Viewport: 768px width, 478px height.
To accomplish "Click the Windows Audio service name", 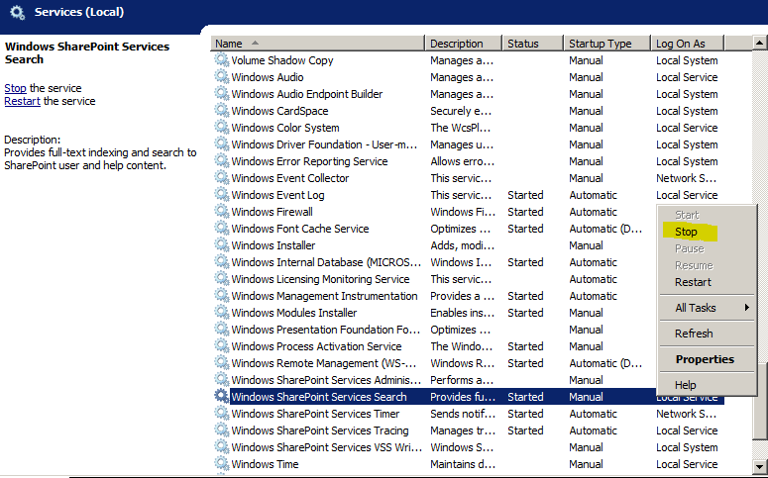I will coord(268,77).
